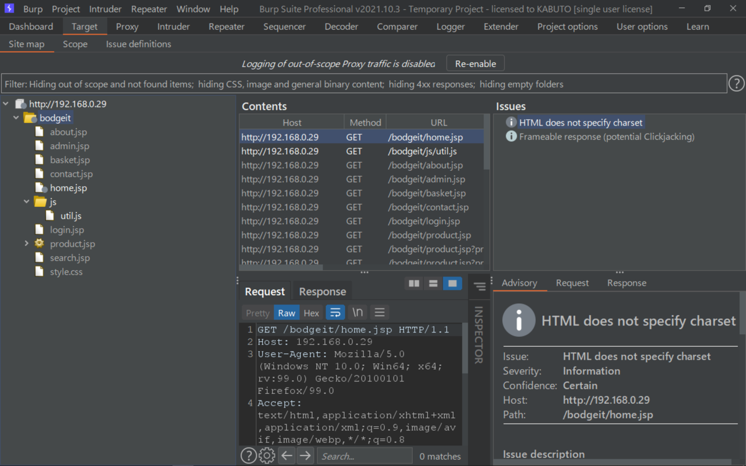The width and height of the screenshot is (746, 466).
Task: Switch editor to Raw view
Action: click(x=287, y=313)
